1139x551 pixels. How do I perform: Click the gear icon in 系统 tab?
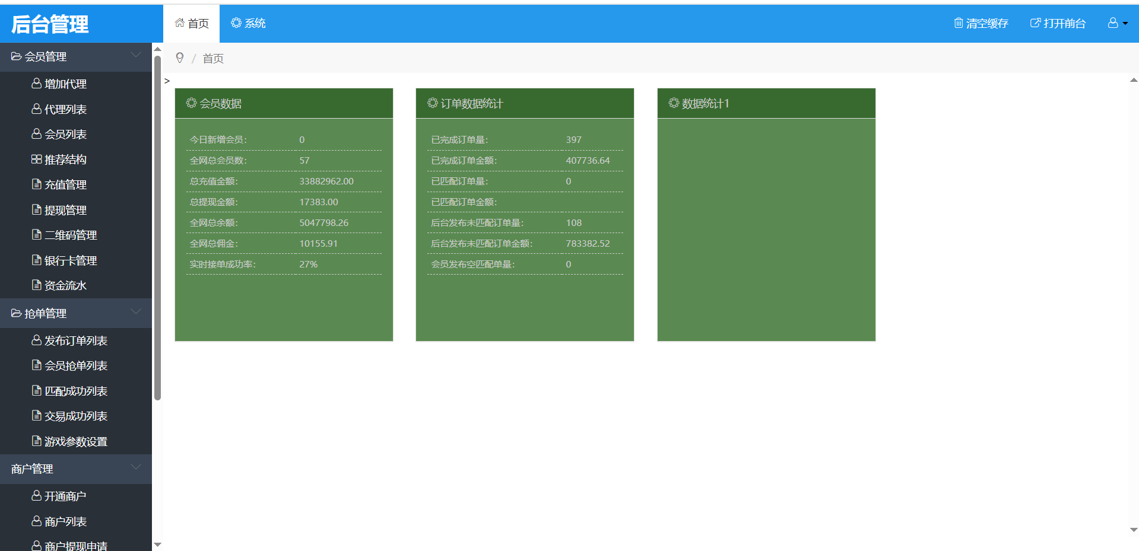[x=236, y=23]
